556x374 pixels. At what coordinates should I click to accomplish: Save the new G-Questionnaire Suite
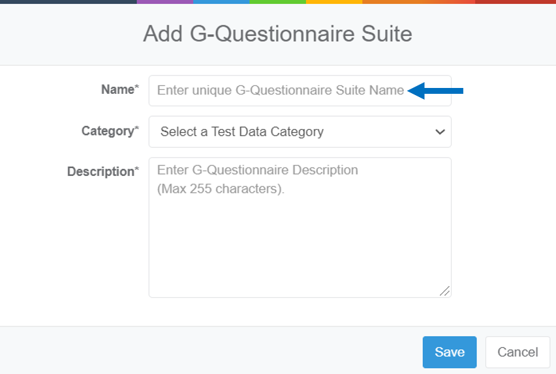point(450,352)
